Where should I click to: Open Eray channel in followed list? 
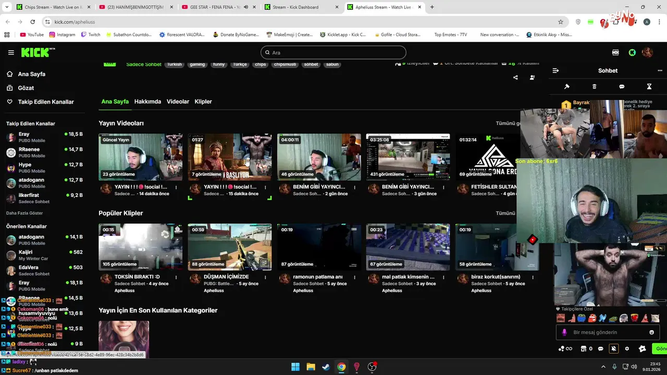tap(44, 137)
